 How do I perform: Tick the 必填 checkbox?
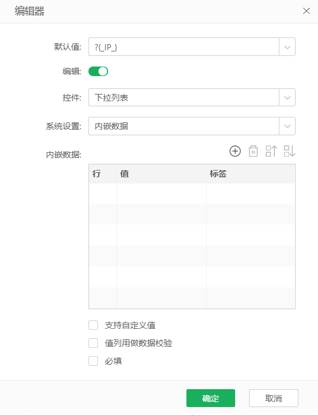coord(93,361)
